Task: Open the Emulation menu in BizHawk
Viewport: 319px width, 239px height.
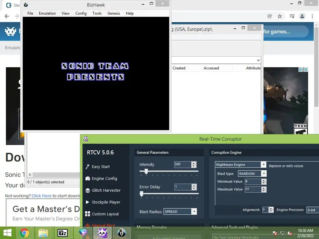Action: (x=47, y=13)
